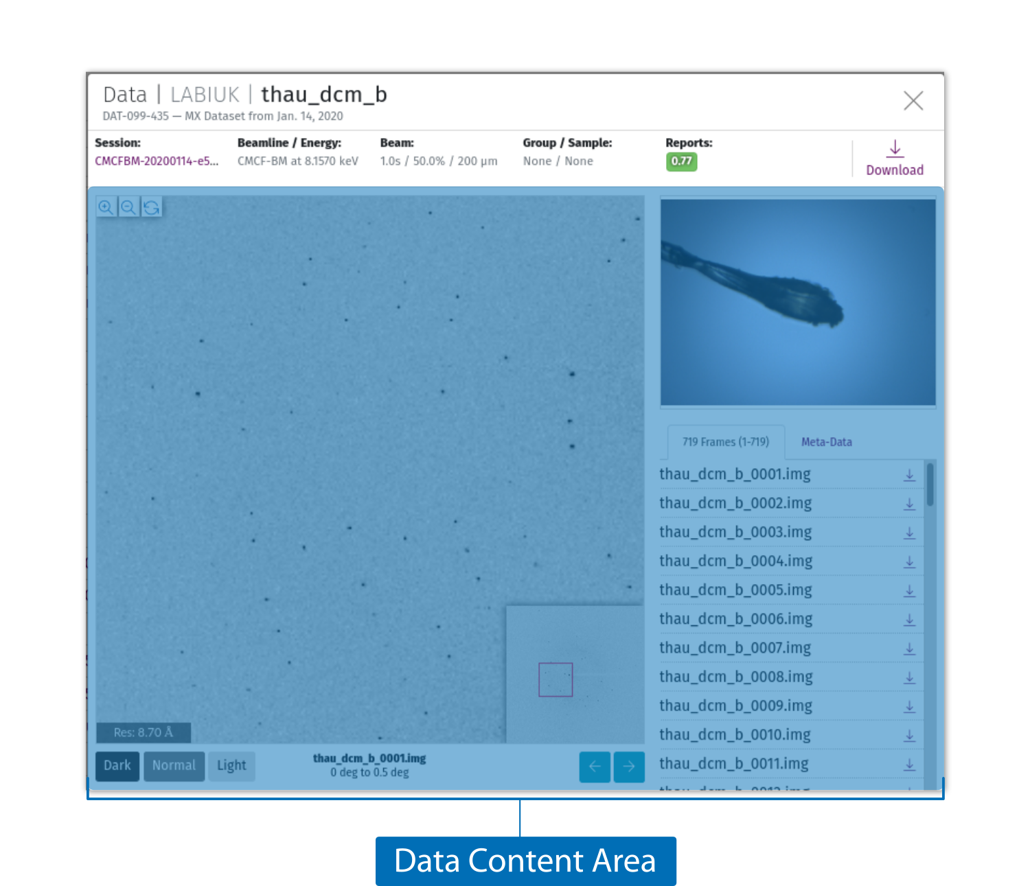Select frame thau_dcm_b_0010.img
Image resolution: width=1030 pixels, height=886 pixels.
735,734
